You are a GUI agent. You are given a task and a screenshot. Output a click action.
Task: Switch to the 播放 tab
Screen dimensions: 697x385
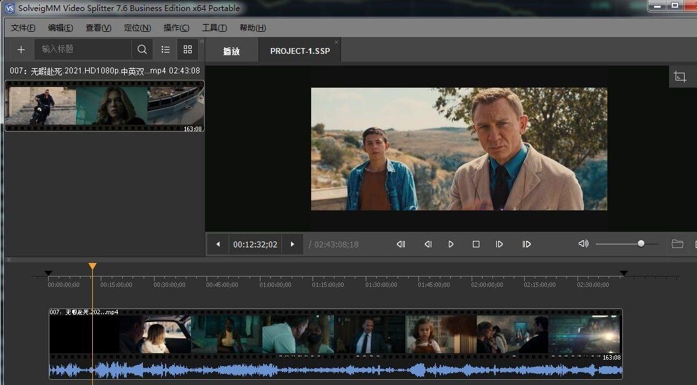coord(231,51)
